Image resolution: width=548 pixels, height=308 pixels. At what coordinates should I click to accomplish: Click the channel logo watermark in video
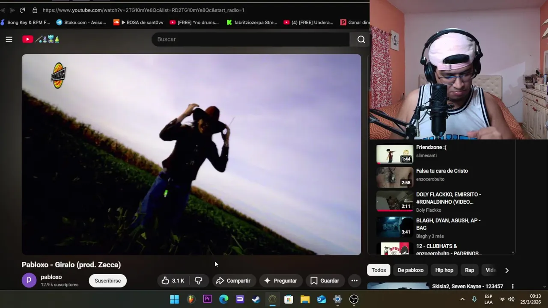coord(59,76)
